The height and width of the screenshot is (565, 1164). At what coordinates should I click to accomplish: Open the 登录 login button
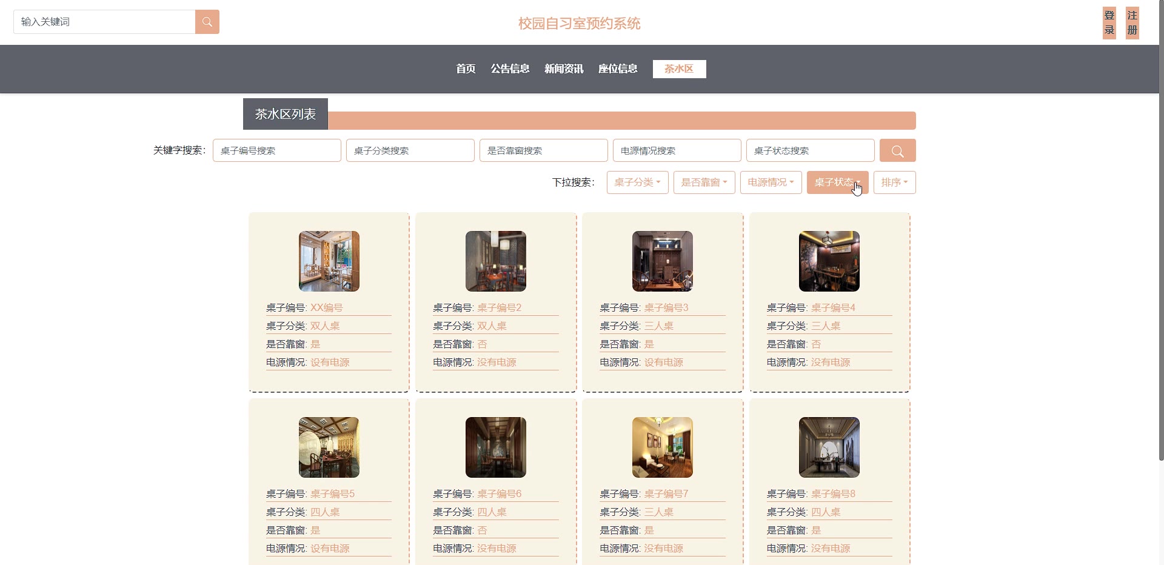(1109, 23)
